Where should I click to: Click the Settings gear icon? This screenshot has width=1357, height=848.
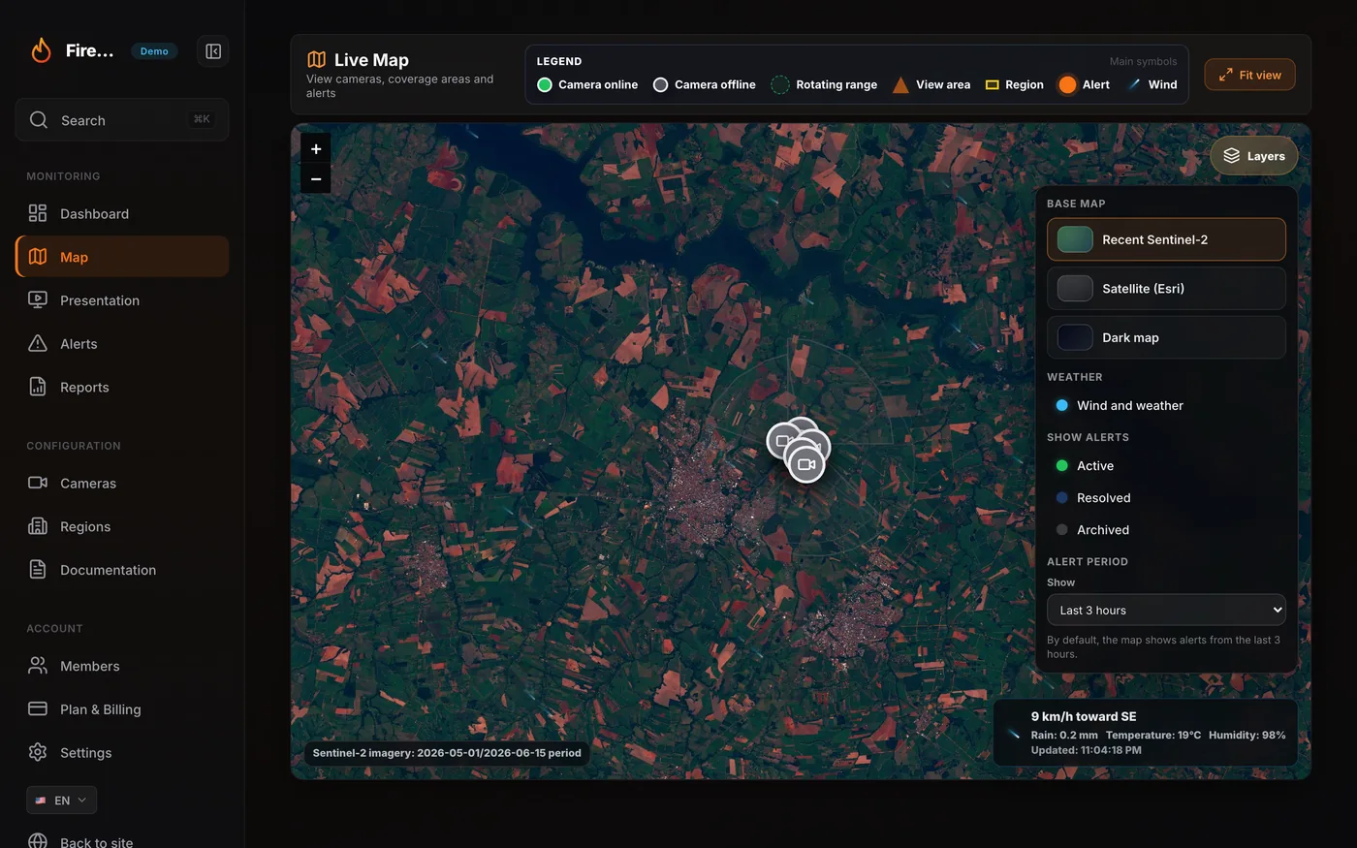coord(38,752)
